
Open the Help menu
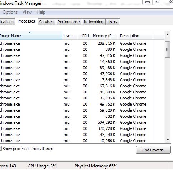(x=41, y=12)
